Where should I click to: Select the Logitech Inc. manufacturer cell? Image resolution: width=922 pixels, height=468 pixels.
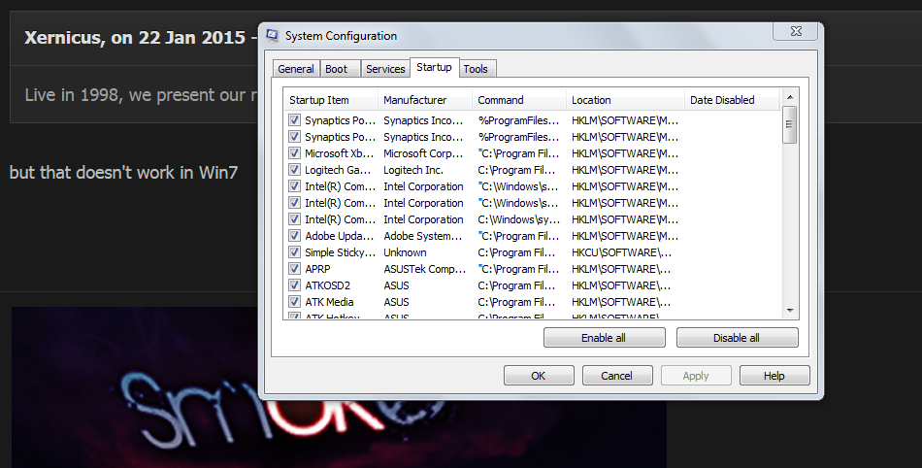point(413,170)
